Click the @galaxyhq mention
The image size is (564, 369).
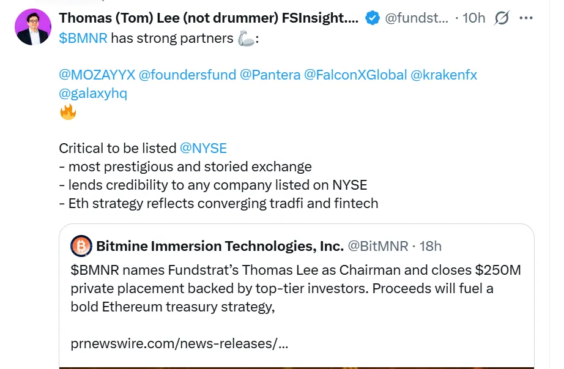pos(93,93)
